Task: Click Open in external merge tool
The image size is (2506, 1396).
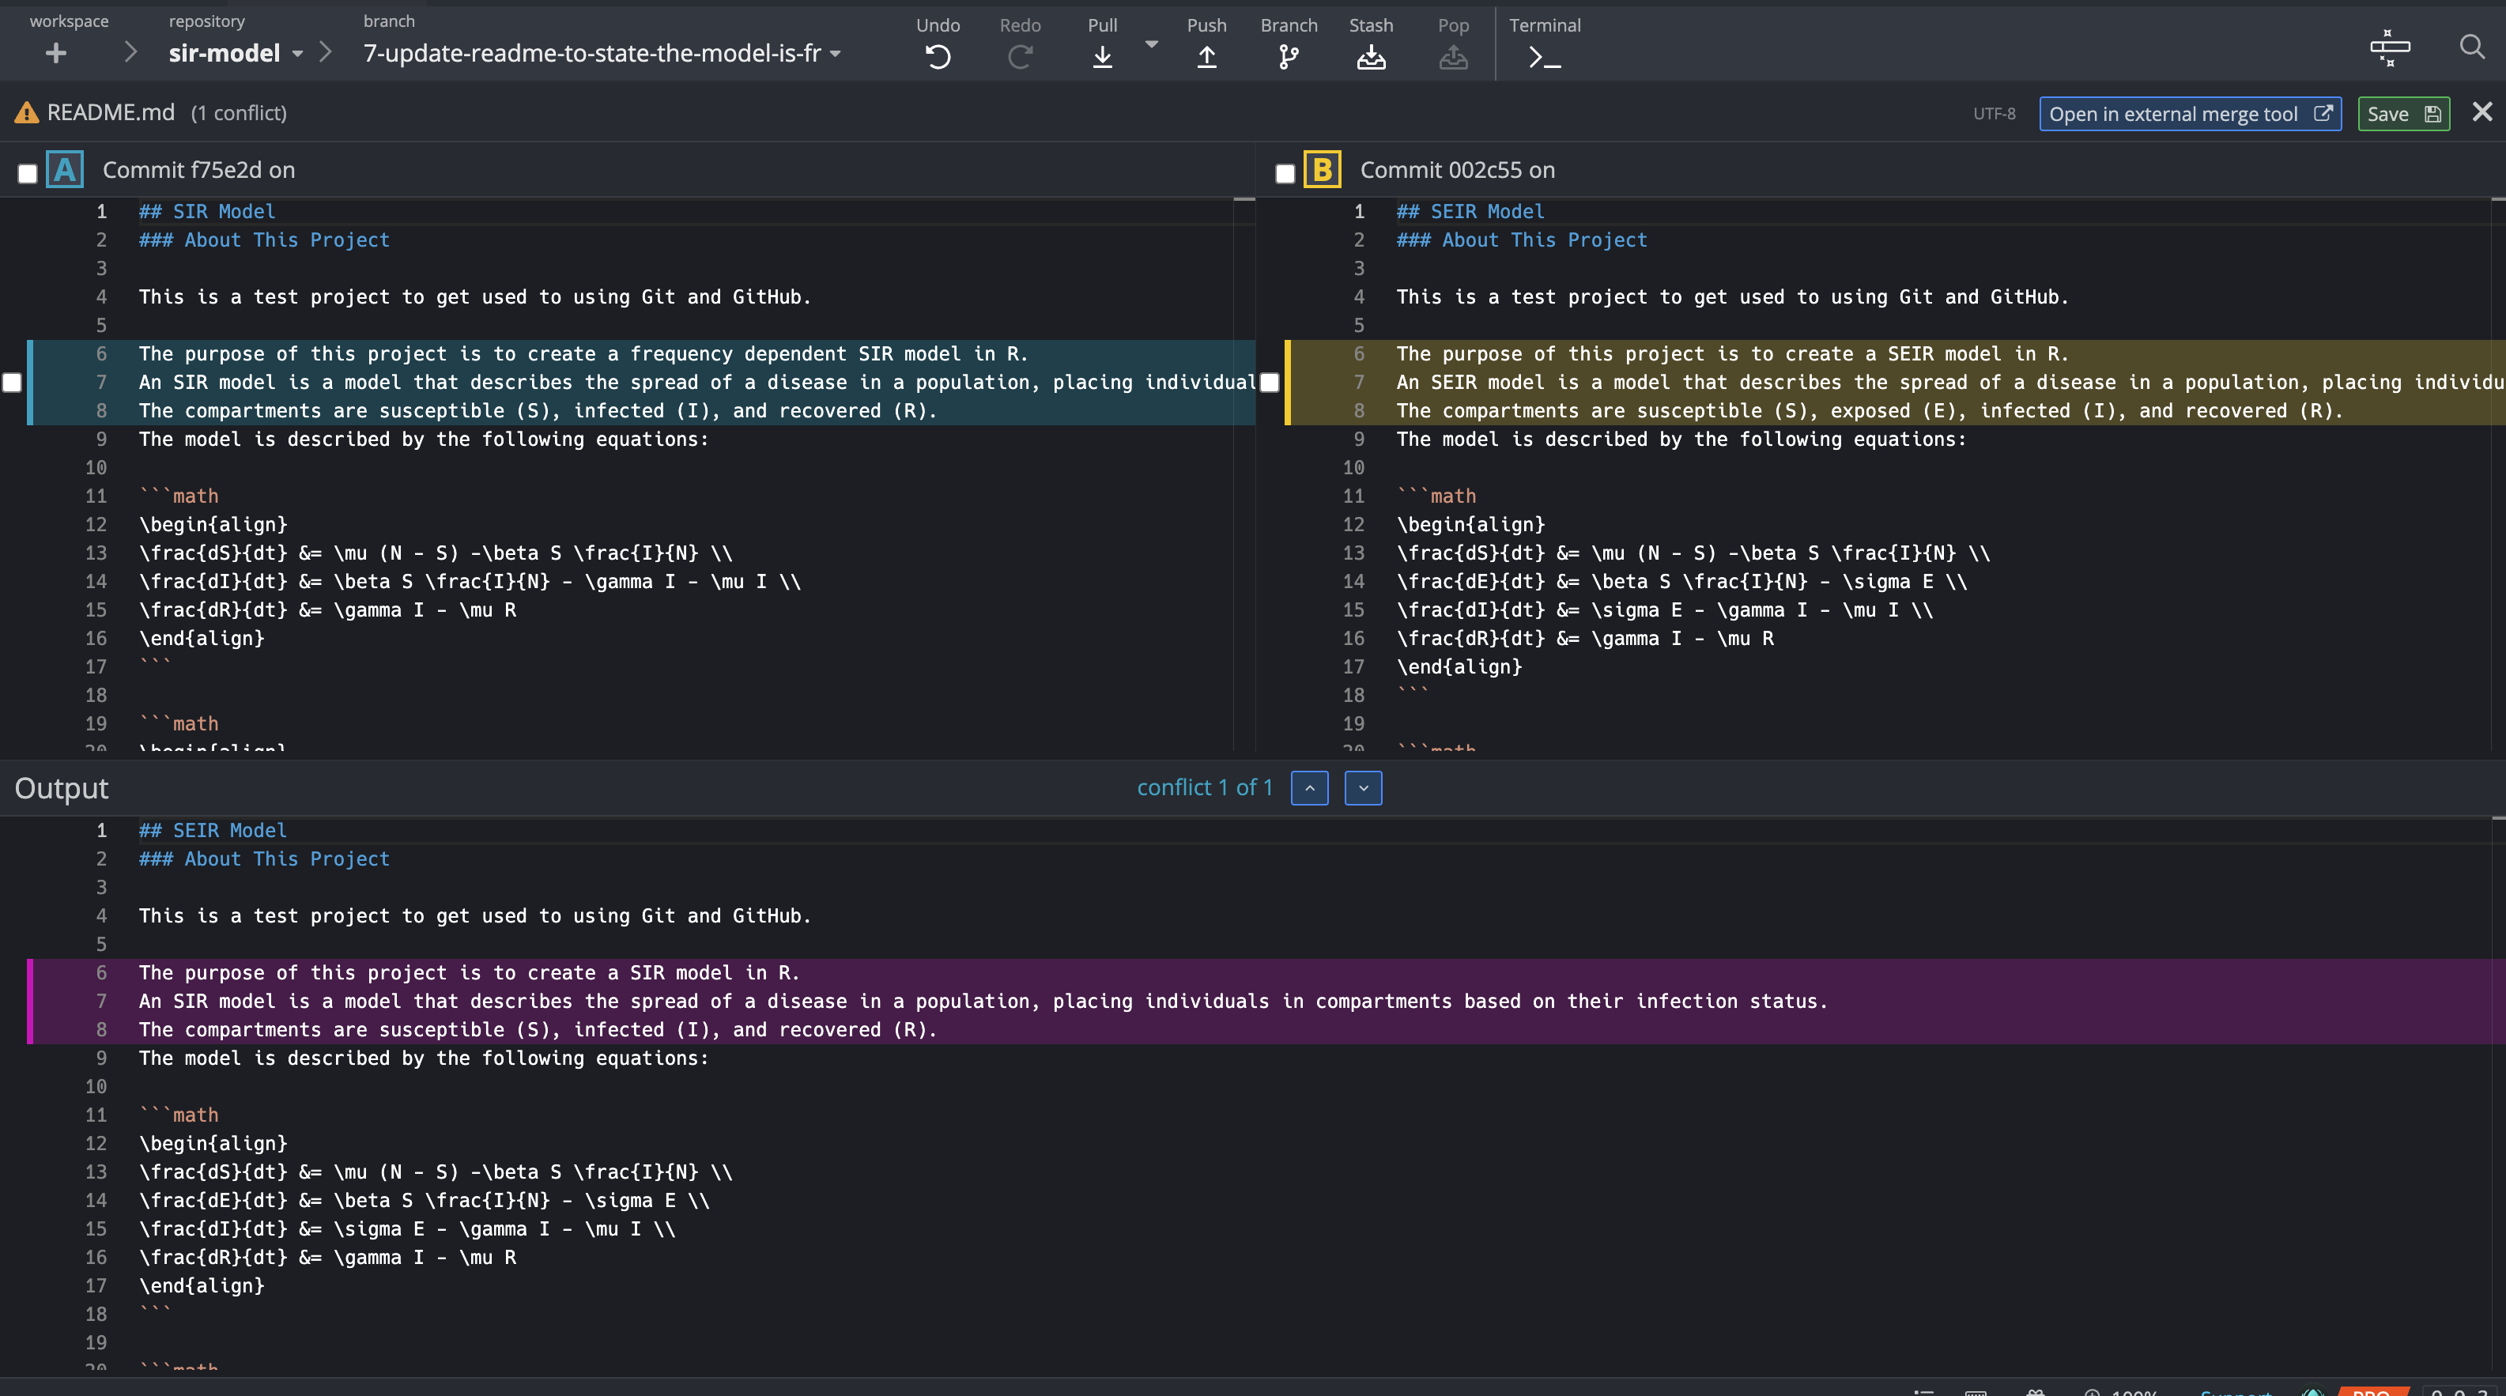Action: point(2189,114)
